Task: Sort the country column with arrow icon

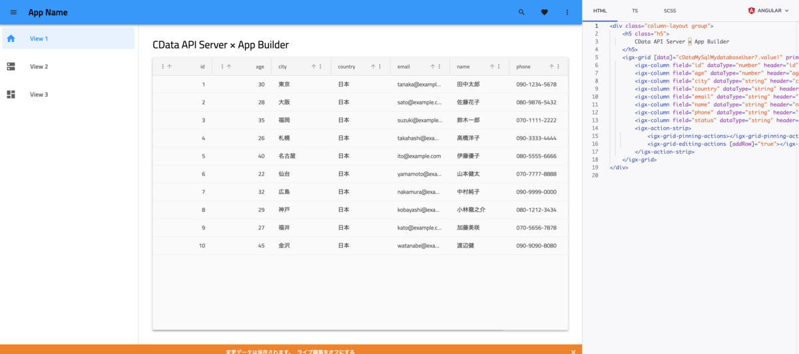Action: (x=373, y=67)
